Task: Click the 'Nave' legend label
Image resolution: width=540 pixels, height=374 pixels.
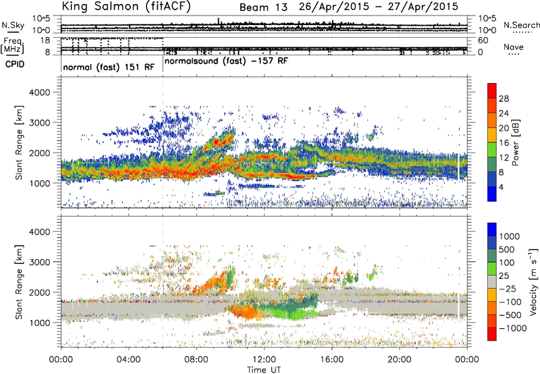Action: click(x=514, y=47)
